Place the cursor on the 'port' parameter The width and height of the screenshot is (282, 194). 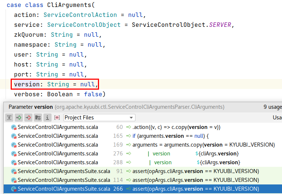coord(21,74)
